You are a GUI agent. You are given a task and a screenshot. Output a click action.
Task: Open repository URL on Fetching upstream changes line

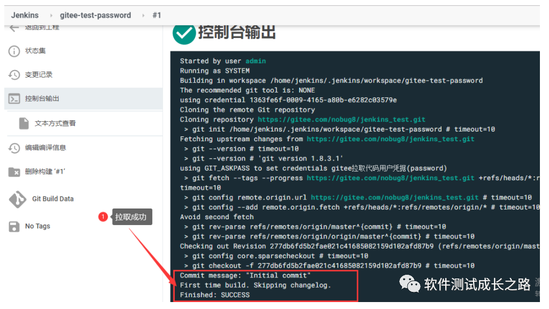coord(390,139)
